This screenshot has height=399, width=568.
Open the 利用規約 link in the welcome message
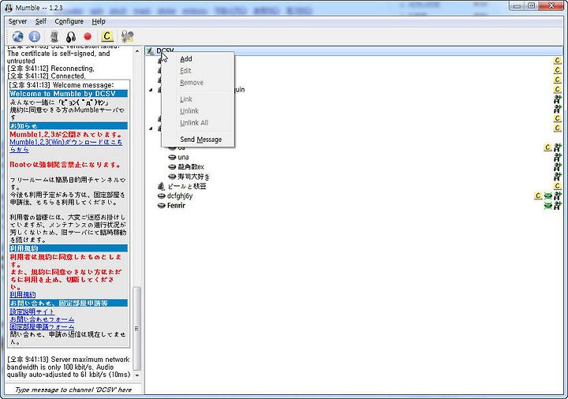[x=22, y=294]
